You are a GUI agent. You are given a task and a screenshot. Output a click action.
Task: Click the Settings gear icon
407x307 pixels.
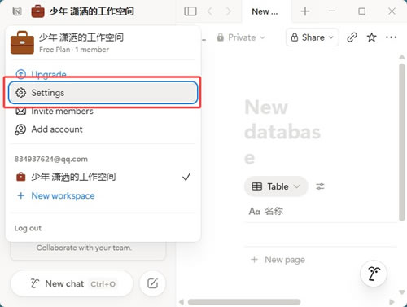tap(20, 93)
